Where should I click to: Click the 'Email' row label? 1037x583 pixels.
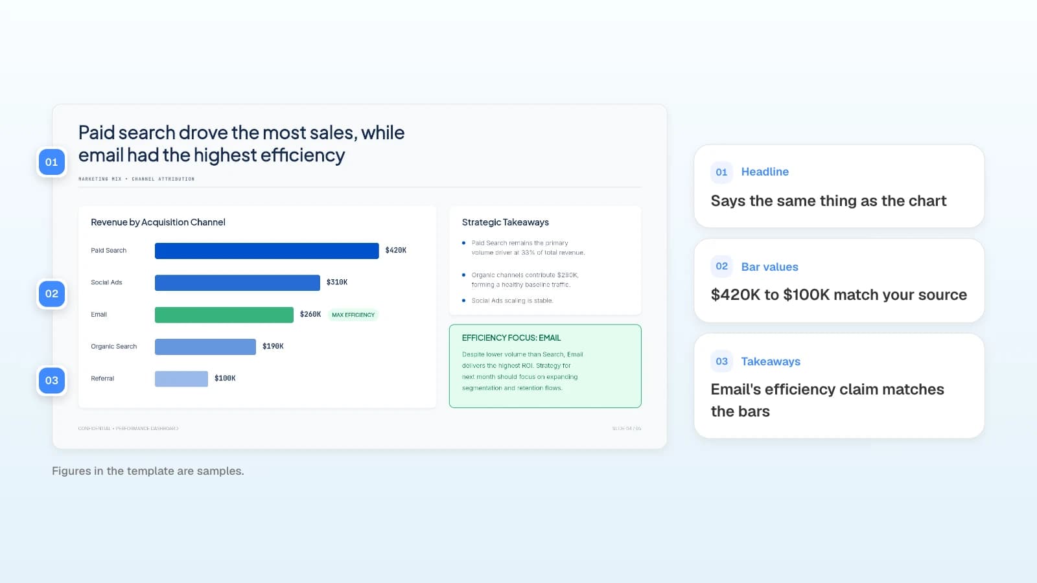click(x=99, y=315)
